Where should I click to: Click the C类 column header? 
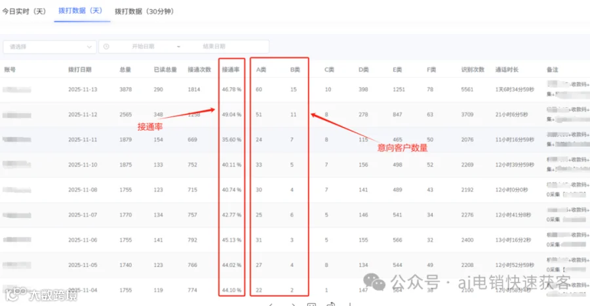tap(329, 69)
